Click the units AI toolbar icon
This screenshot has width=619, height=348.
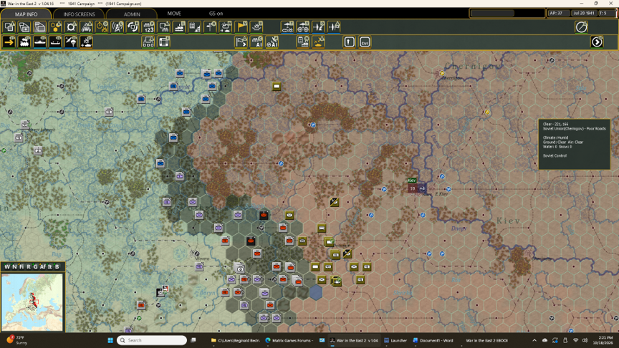[256, 42]
